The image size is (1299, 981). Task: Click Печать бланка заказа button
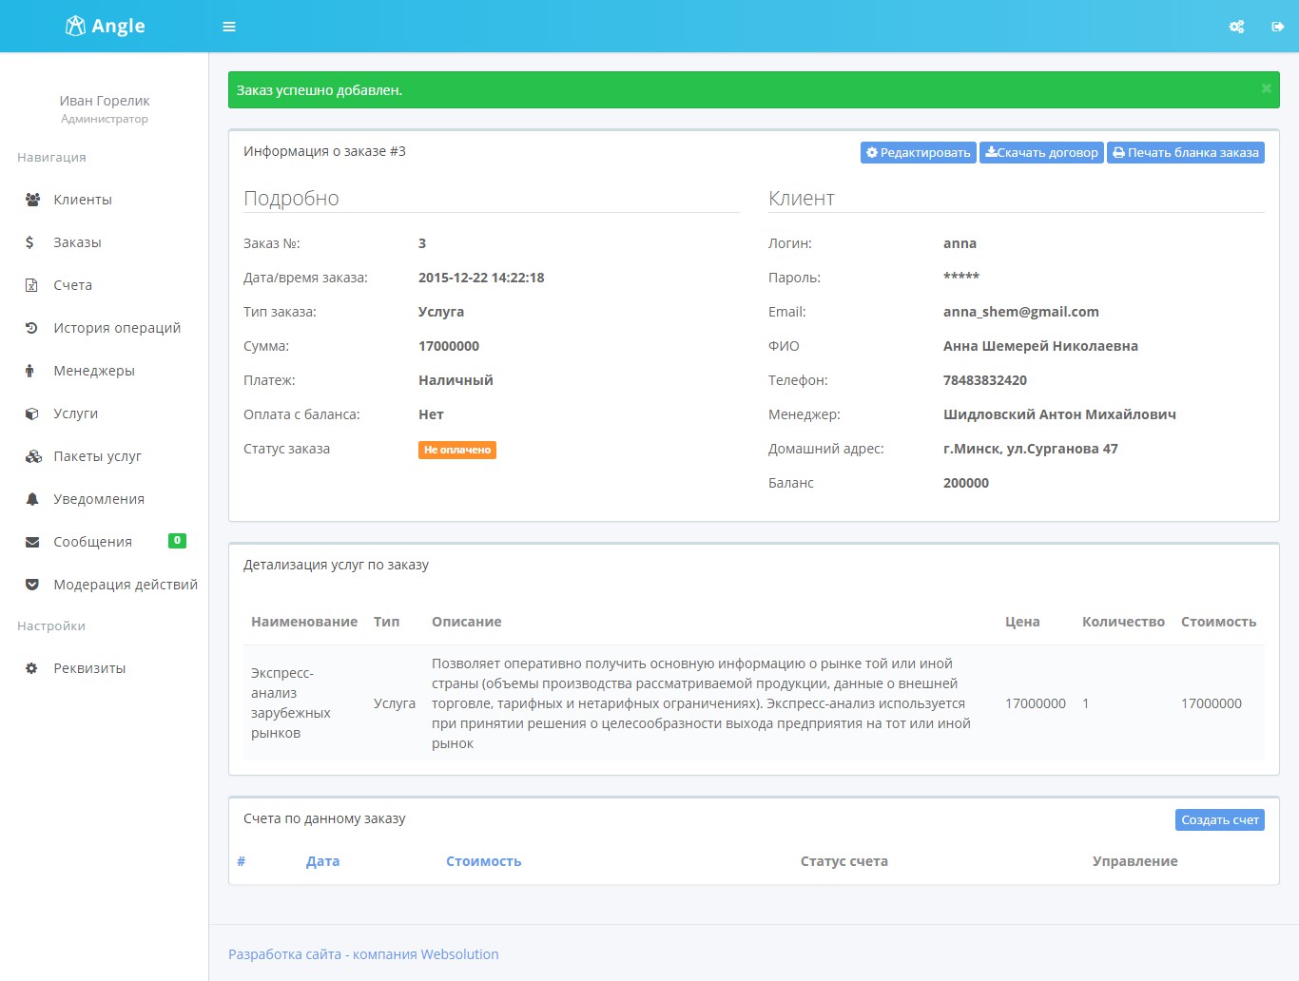[1186, 152]
